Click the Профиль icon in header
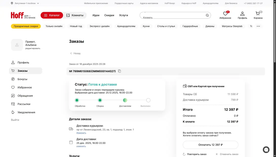Viewport: 276px width, 157px height. [x=242, y=14]
